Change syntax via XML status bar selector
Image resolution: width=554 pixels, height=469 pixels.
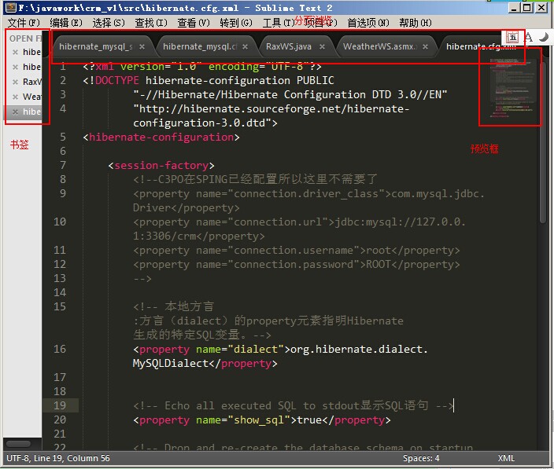507,458
